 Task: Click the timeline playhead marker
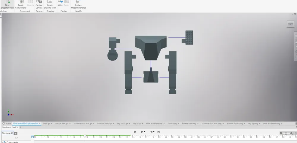click(x=85, y=136)
